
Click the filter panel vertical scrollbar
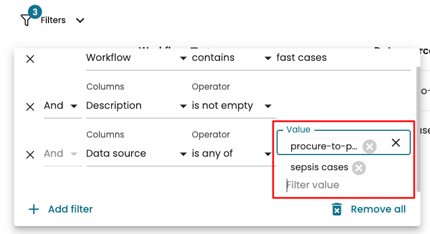418,130
